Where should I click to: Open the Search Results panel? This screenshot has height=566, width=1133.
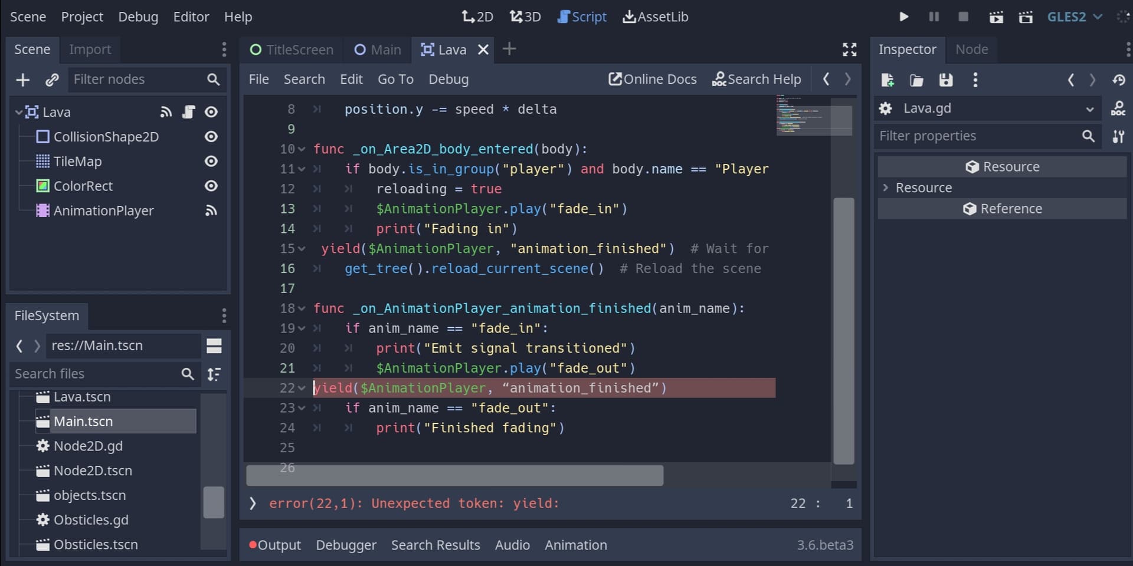(x=435, y=545)
